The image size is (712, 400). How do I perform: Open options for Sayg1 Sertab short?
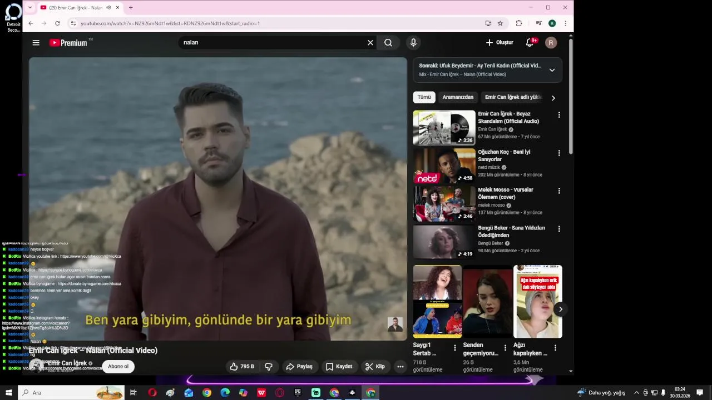tap(455, 348)
